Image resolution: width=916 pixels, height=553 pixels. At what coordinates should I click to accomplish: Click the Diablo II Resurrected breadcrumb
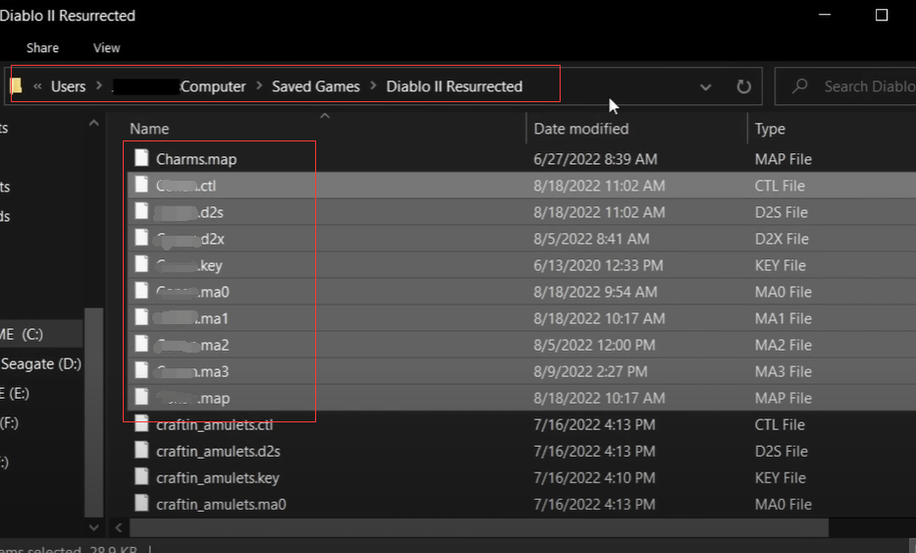click(x=454, y=86)
